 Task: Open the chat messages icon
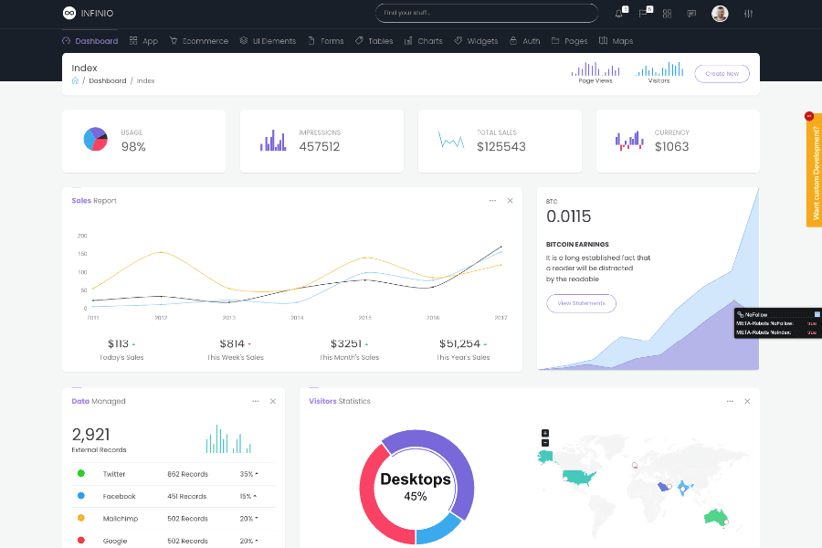(690, 13)
